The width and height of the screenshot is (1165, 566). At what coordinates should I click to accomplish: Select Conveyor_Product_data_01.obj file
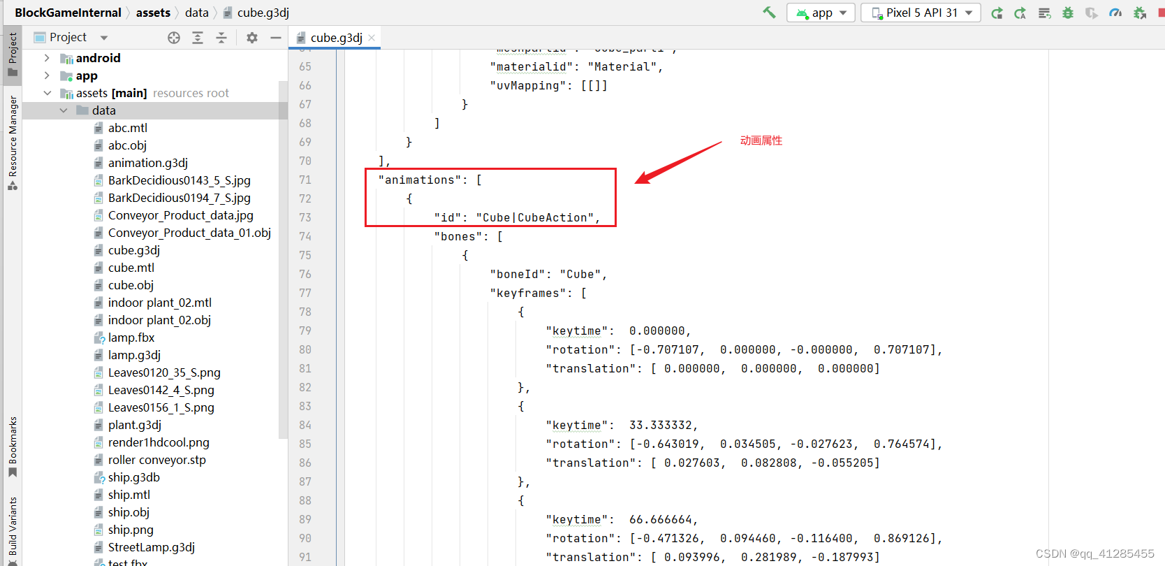[189, 233]
